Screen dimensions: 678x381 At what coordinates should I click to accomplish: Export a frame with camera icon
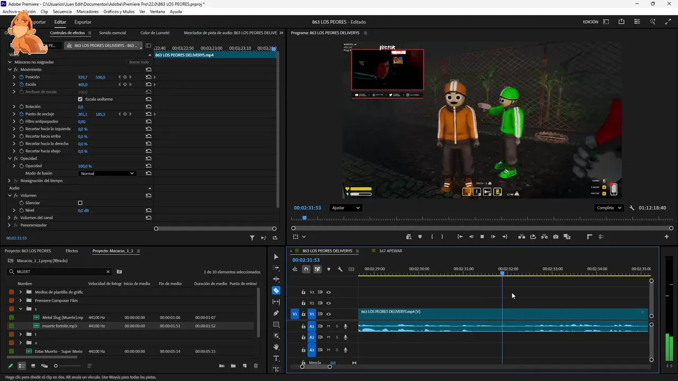[556, 237]
